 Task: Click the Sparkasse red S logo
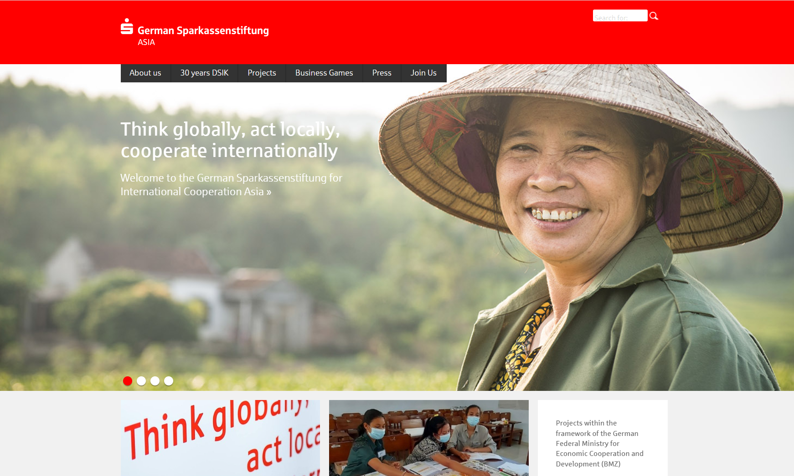click(x=127, y=26)
